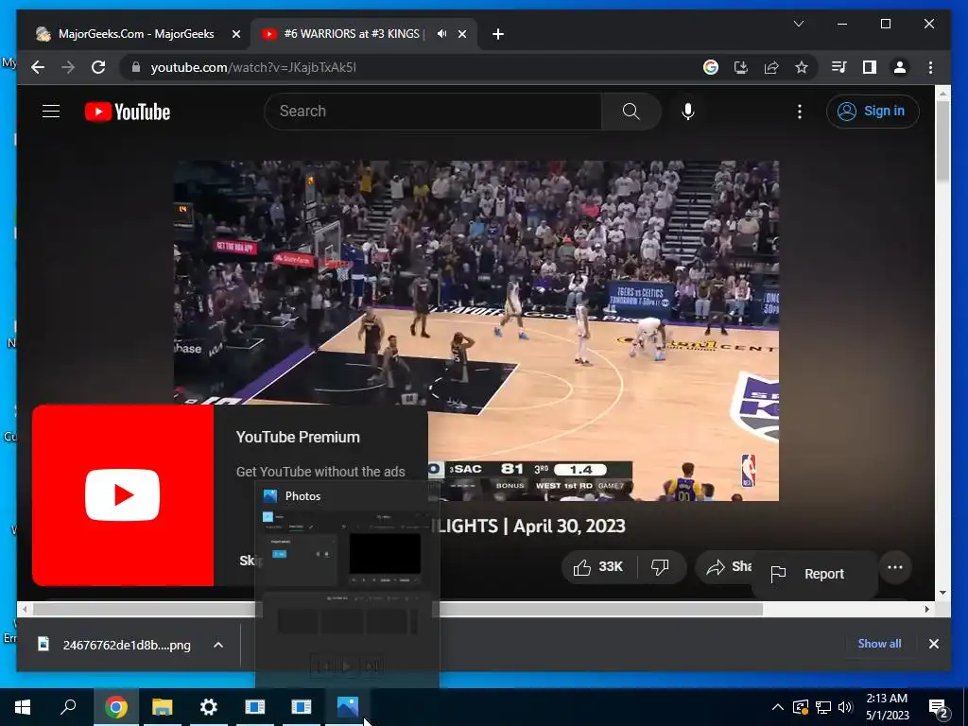Open the notification center with 2 alerts
The image size is (968, 726).
[939, 707]
